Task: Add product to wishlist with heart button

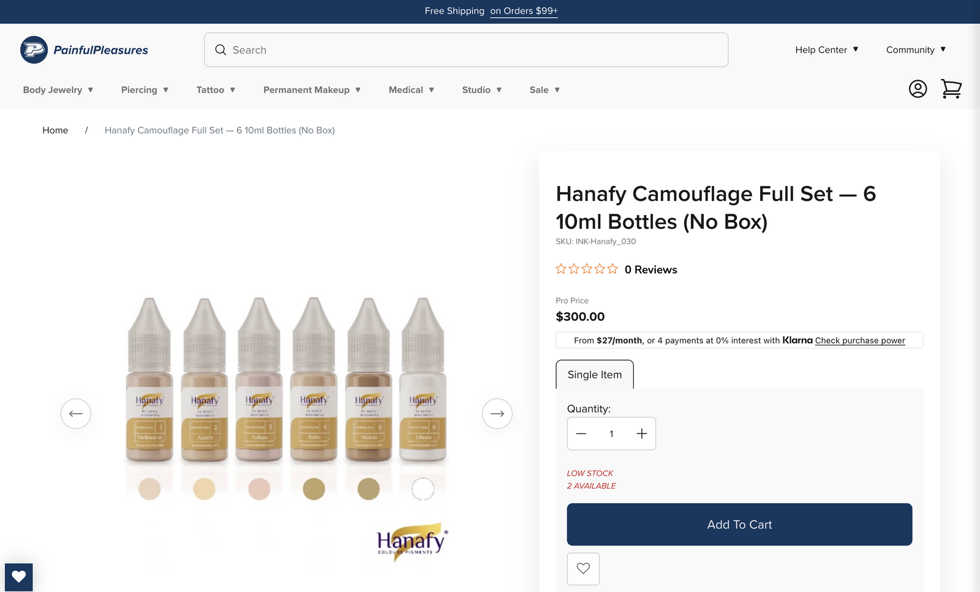Action: (583, 569)
